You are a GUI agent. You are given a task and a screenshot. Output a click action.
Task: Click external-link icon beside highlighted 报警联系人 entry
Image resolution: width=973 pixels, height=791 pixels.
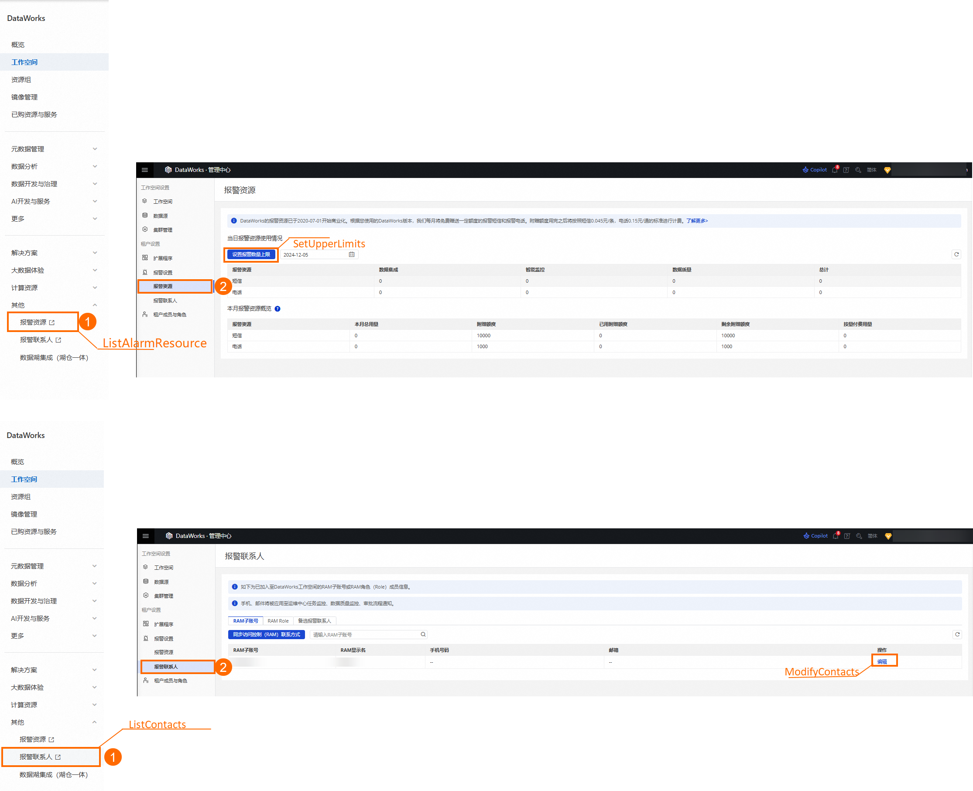(x=58, y=757)
